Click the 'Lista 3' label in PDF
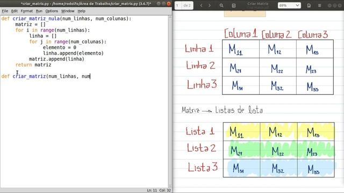 203,167
